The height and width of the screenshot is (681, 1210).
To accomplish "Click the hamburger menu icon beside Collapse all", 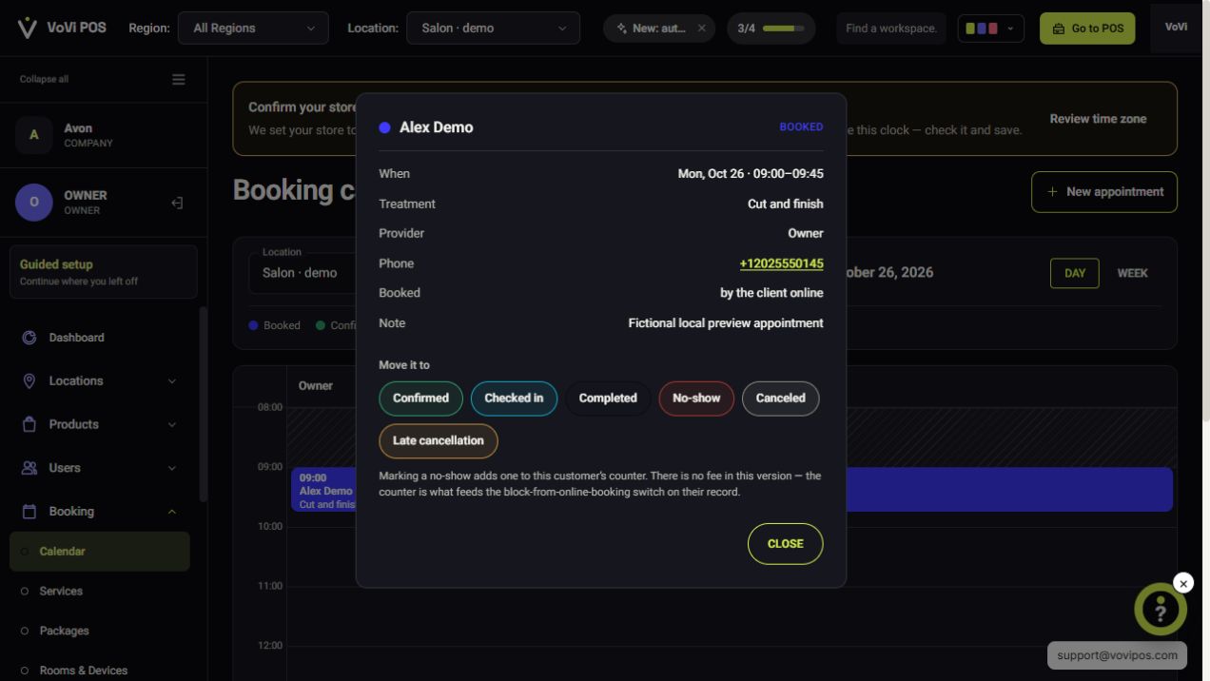I will coord(179,80).
